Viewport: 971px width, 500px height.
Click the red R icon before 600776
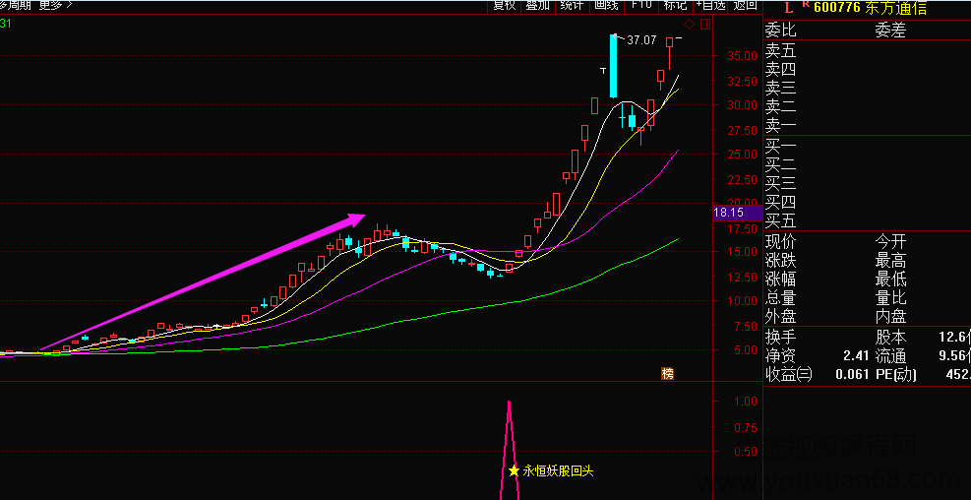(x=805, y=5)
